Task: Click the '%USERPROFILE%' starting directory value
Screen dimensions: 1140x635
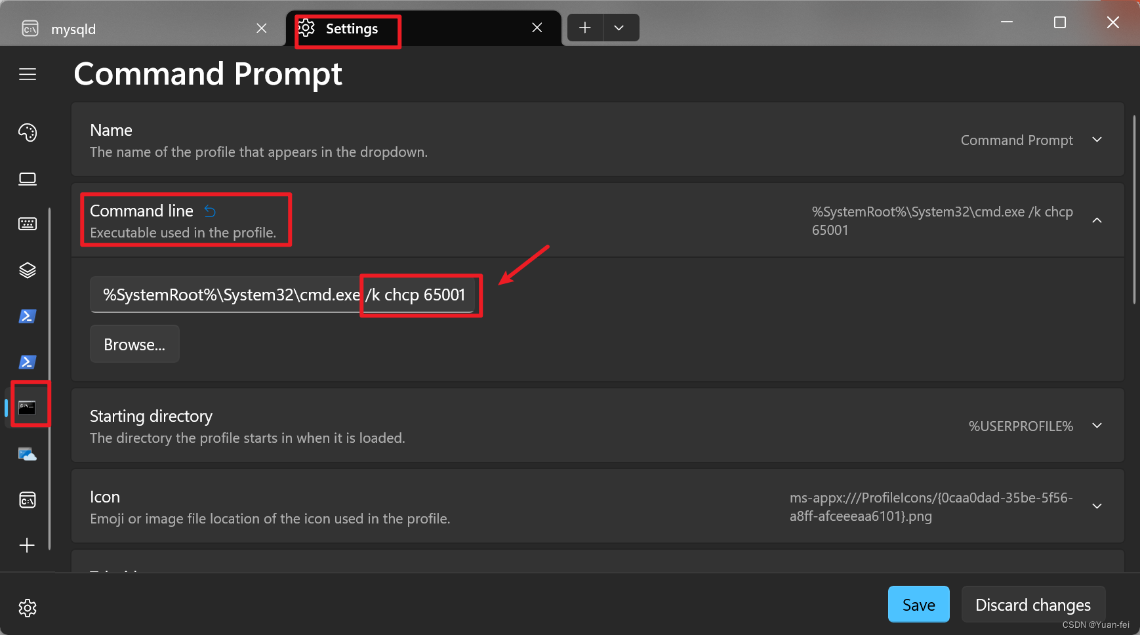Action: click(x=1021, y=426)
